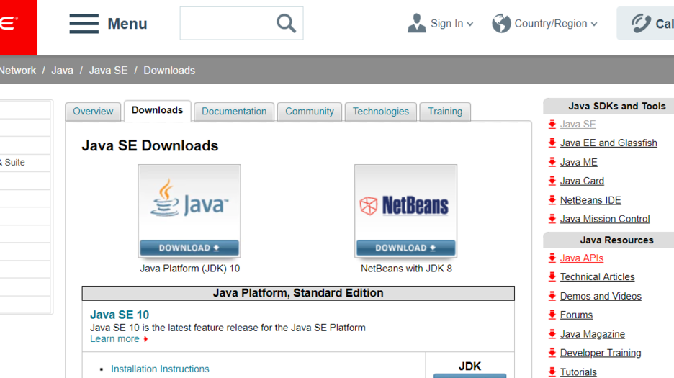Screen dimensions: 674x378
Task: Open the Tutorials link
Action: 578,372
